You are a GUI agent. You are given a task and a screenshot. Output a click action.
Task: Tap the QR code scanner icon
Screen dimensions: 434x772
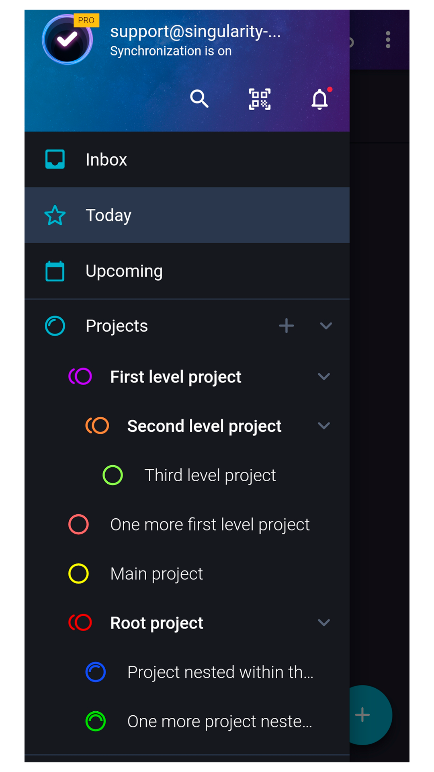point(260,99)
